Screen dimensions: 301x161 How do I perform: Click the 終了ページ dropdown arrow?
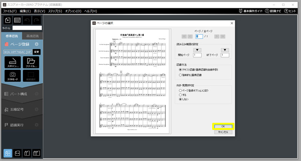(x=225, y=50)
